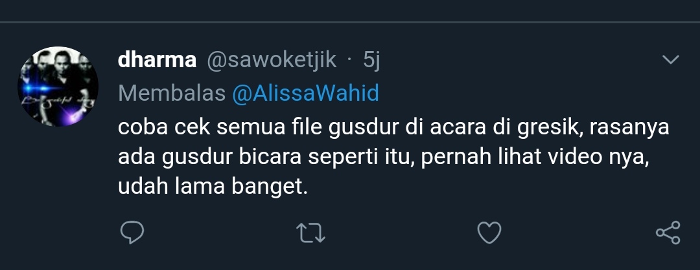The image size is (700, 270).
Task: Open the profile via name dharma
Action: pyautogui.click(x=157, y=59)
